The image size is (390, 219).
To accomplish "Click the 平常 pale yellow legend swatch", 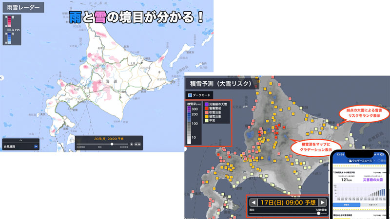I will (x=207, y=121).
